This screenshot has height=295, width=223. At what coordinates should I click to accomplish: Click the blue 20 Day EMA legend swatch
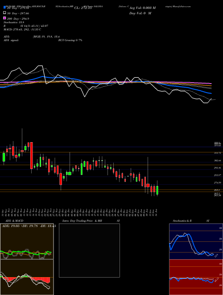click(4, 7)
